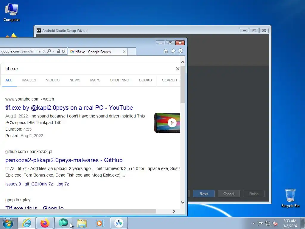Open the 'gif_GDIOnly.7z' sitelink
Image resolution: width=305 pixels, height=229 pixels.
[39, 184]
